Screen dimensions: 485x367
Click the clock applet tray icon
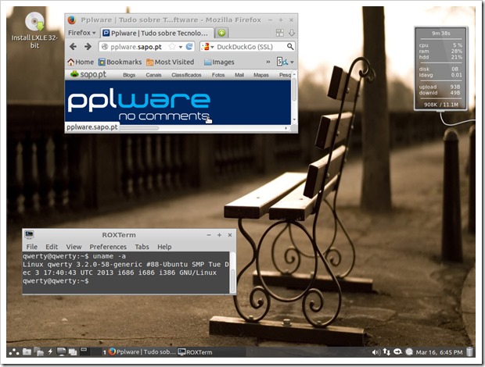[409, 351]
